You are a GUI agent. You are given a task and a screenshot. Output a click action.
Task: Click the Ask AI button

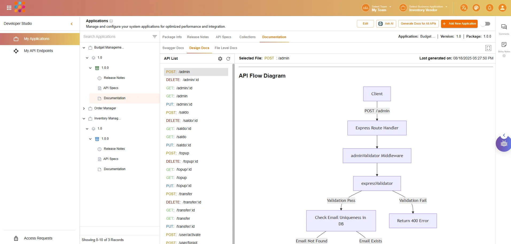tap(386, 24)
